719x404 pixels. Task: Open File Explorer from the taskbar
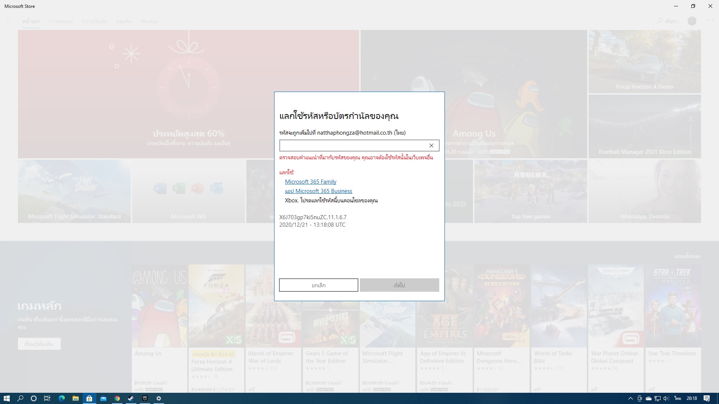(x=75, y=398)
